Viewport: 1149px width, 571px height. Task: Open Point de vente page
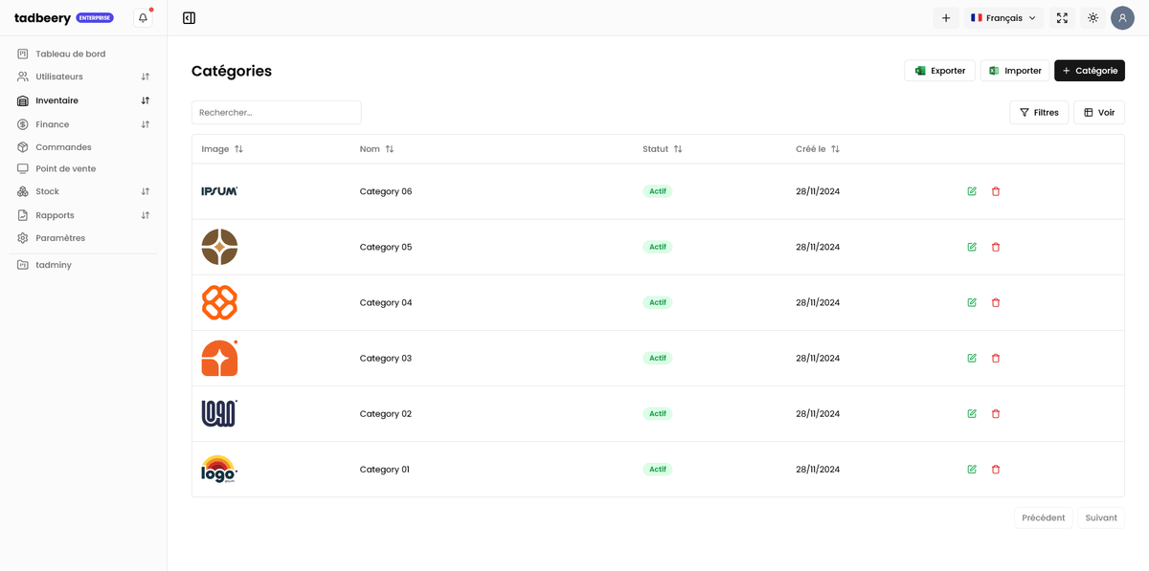(x=65, y=168)
